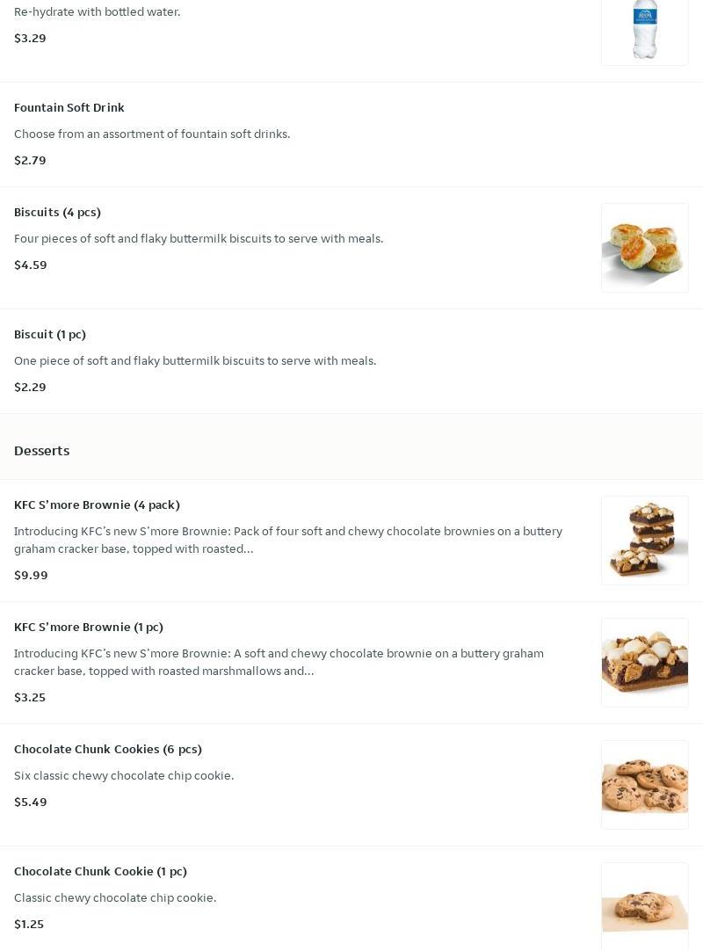Click the fountain soft drinks description text
The width and height of the screenshot is (703, 951).
click(152, 134)
